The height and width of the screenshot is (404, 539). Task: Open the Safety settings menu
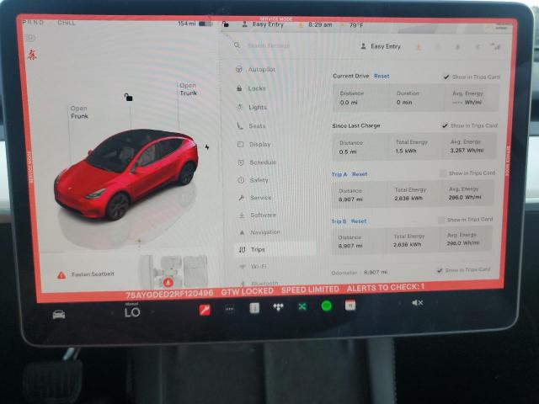pyautogui.click(x=253, y=180)
